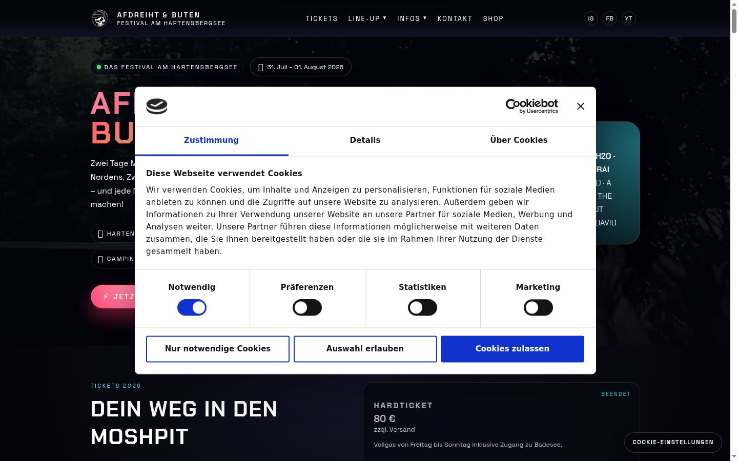Viewport: 738px width, 461px height.
Task: Click Cookies zulassen button
Action: [512, 349]
